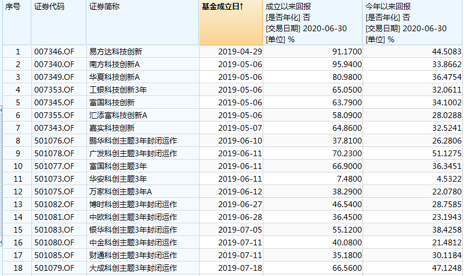Click code cell 501081.OF
Image resolution: width=471 pixels, height=276 pixels.
(54, 217)
